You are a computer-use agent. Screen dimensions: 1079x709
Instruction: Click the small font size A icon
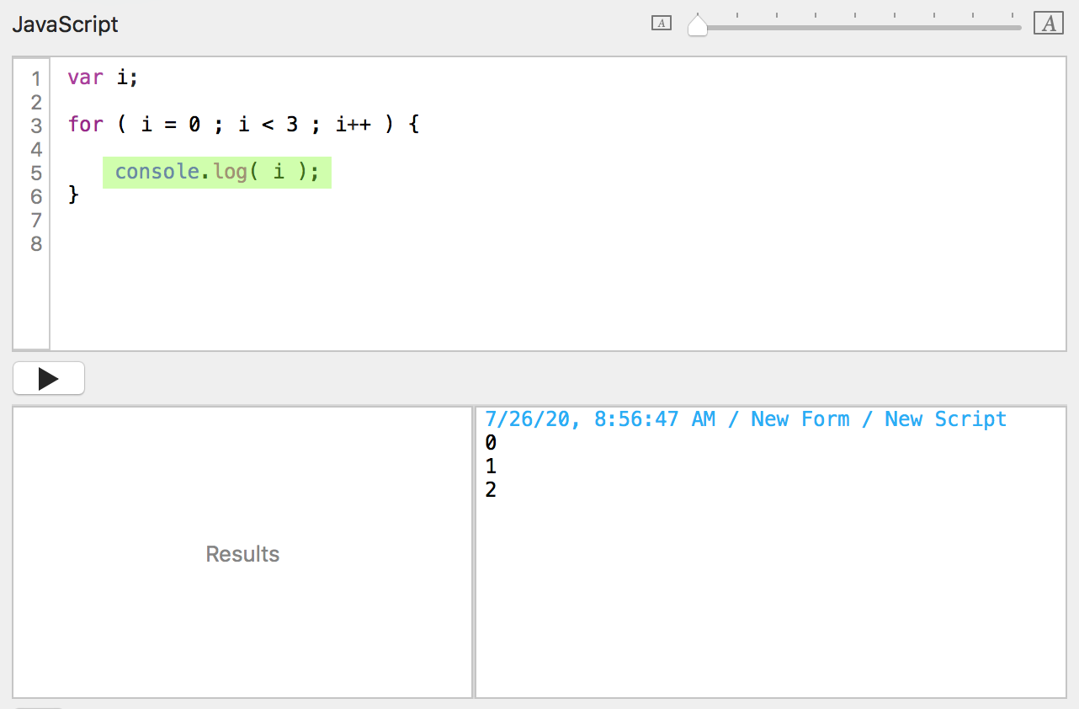[x=662, y=24]
